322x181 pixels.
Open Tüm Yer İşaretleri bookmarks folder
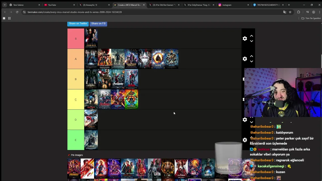(x=311, y=18)
